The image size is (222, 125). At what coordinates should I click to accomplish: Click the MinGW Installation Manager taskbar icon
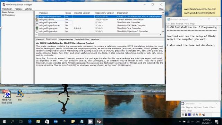pos(99,122)
